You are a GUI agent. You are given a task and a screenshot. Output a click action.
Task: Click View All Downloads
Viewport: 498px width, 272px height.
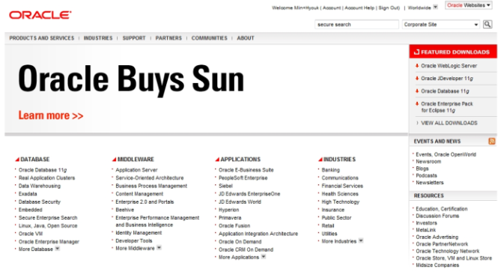(449, 123)
